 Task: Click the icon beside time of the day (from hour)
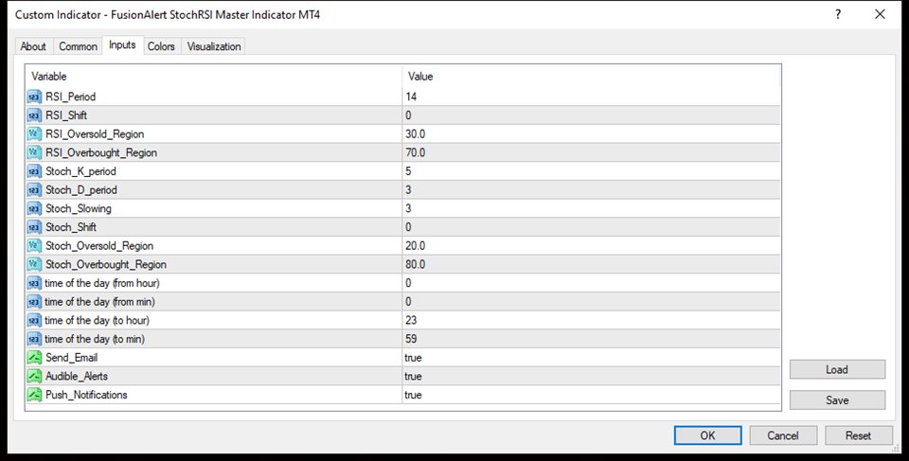click(35, 283)
